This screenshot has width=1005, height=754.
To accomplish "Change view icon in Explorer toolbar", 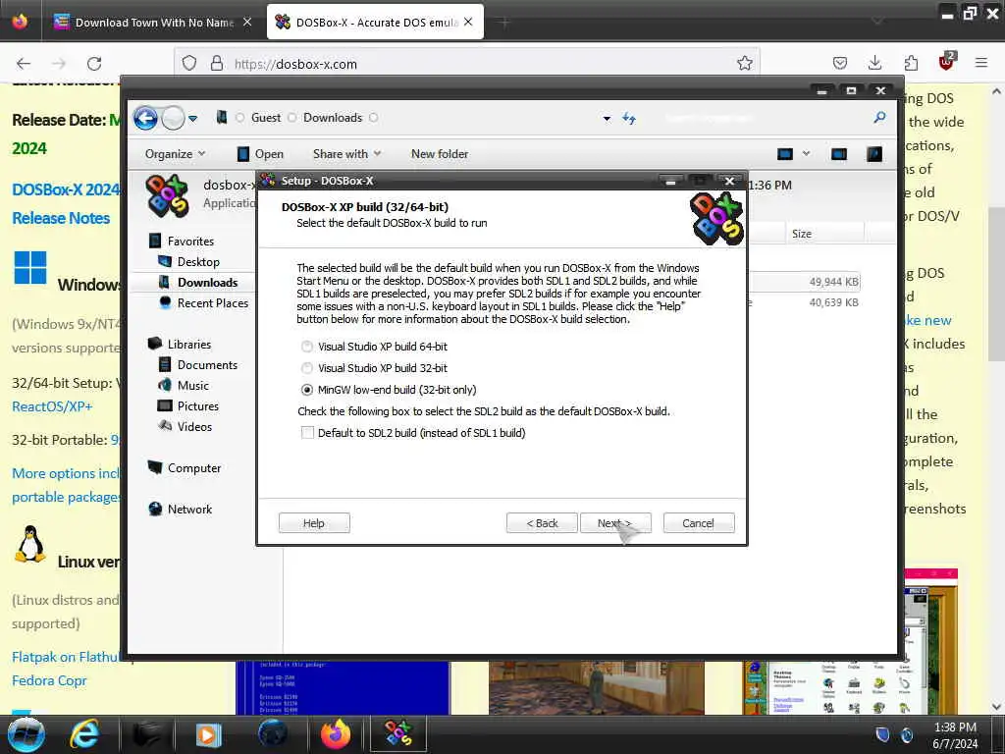I will click(x=784, y=154).
